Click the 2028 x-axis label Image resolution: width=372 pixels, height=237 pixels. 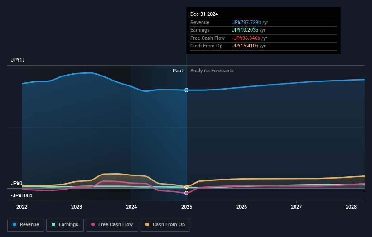tap(351, 207)
